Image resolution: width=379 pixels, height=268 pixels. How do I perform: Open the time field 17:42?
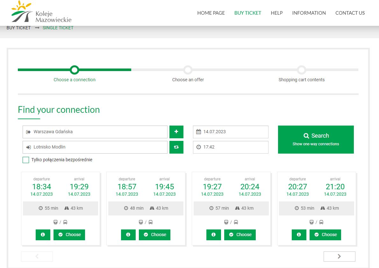[x=231, y=147]
